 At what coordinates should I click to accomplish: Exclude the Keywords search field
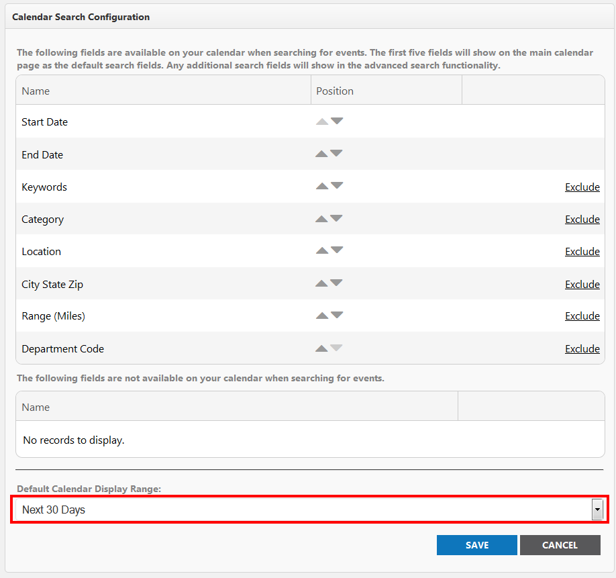pyautogui.click(x=582, y=187)
